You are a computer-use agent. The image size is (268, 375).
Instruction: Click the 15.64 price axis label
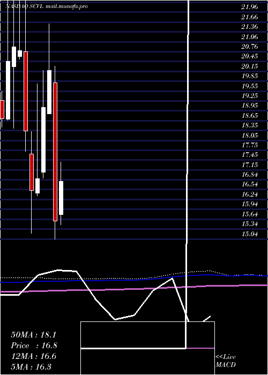pos(250,214)
